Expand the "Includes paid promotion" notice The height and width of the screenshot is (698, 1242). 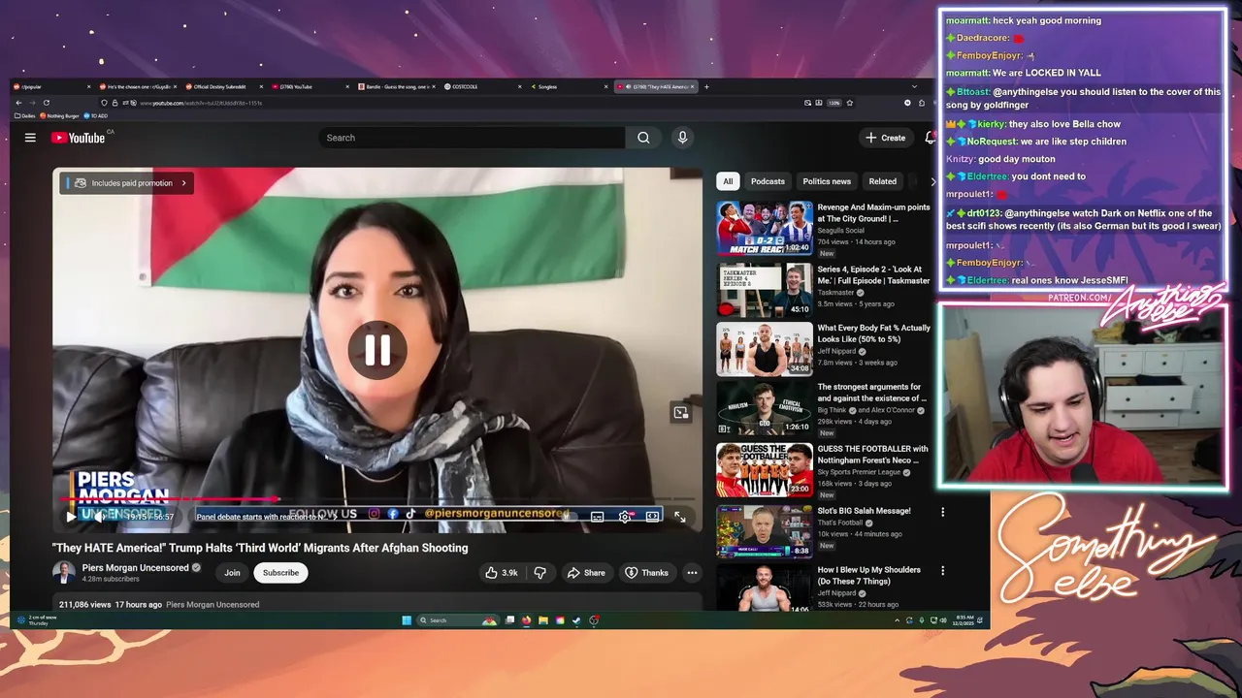[127, 183]
